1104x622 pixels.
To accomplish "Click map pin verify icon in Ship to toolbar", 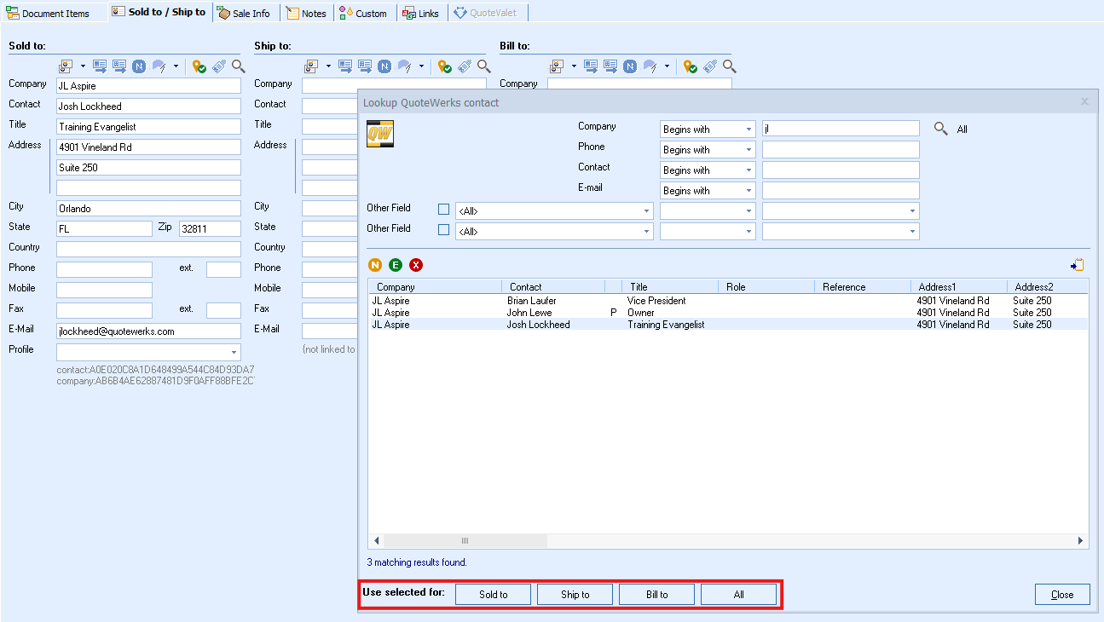I will (x=445, y=66).
